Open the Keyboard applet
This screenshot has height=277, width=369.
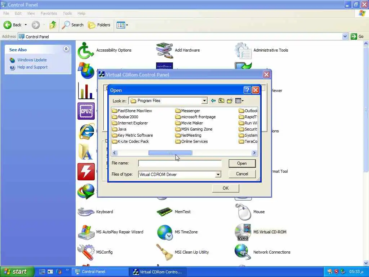coord(95,212)
